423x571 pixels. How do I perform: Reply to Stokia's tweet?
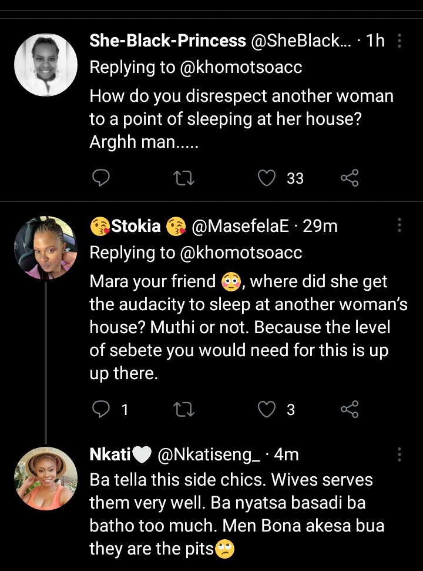[102, 409]
